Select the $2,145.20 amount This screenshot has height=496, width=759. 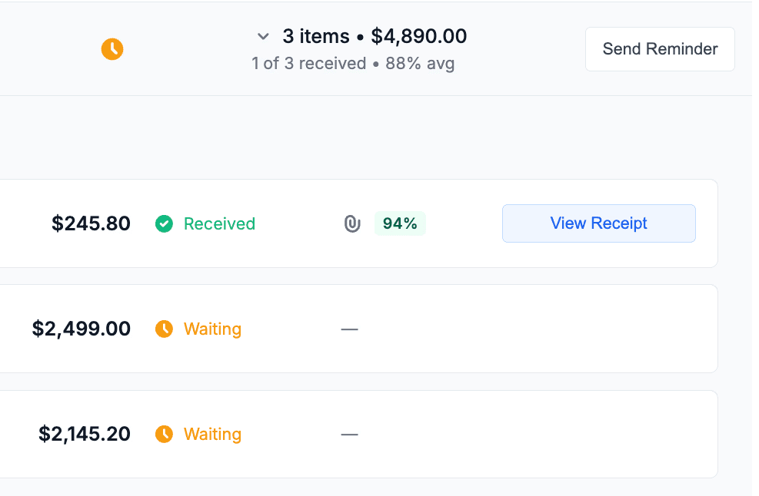point(85,435)
